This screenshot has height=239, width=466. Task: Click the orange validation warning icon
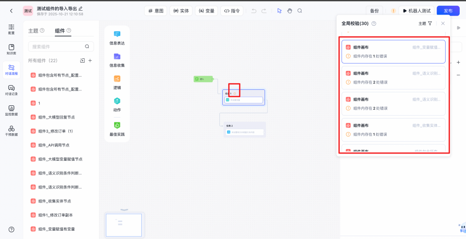(393, 11)
